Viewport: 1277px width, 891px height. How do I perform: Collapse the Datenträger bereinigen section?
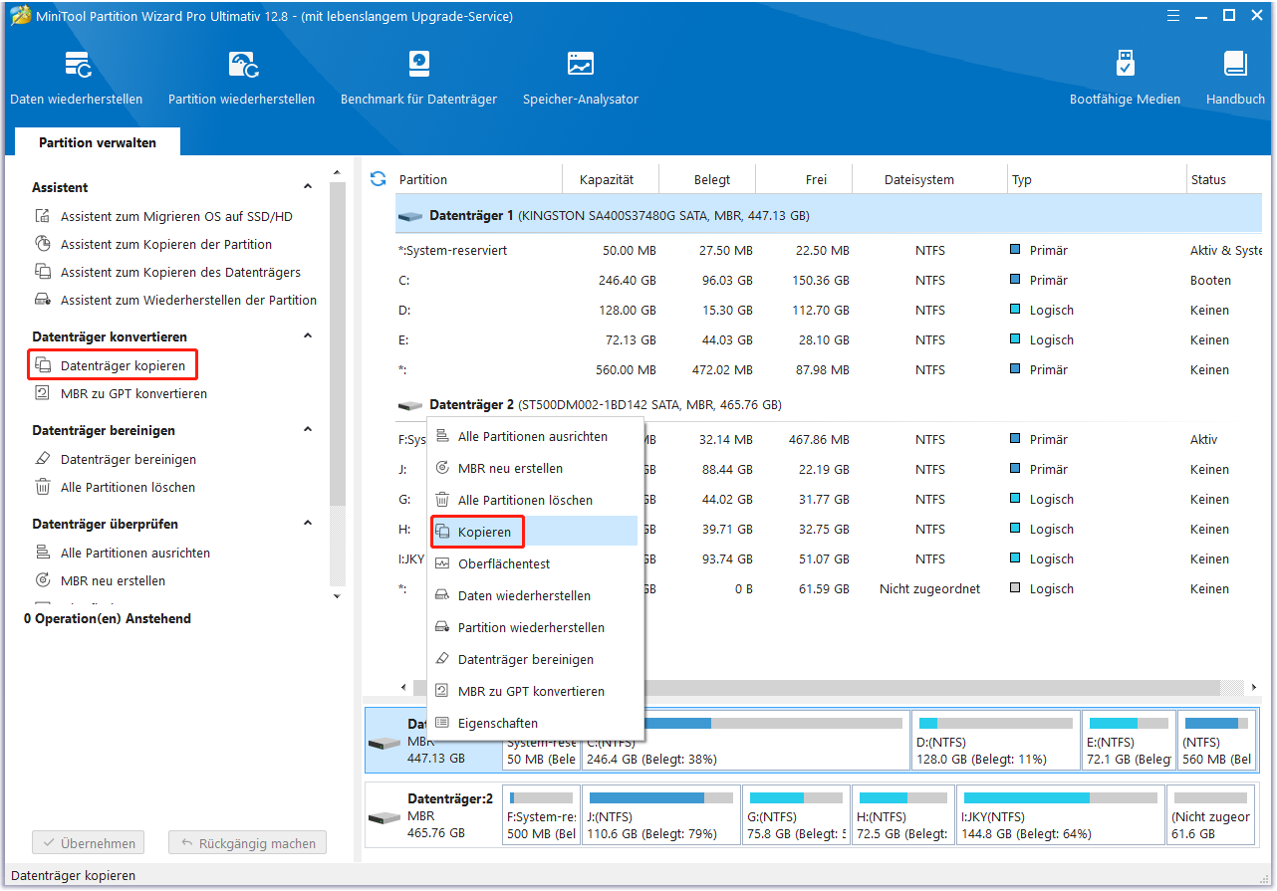pos(308,430)
